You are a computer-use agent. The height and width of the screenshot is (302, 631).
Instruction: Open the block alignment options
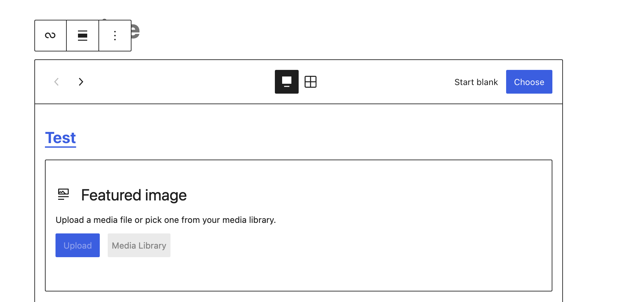coord(83,36)
